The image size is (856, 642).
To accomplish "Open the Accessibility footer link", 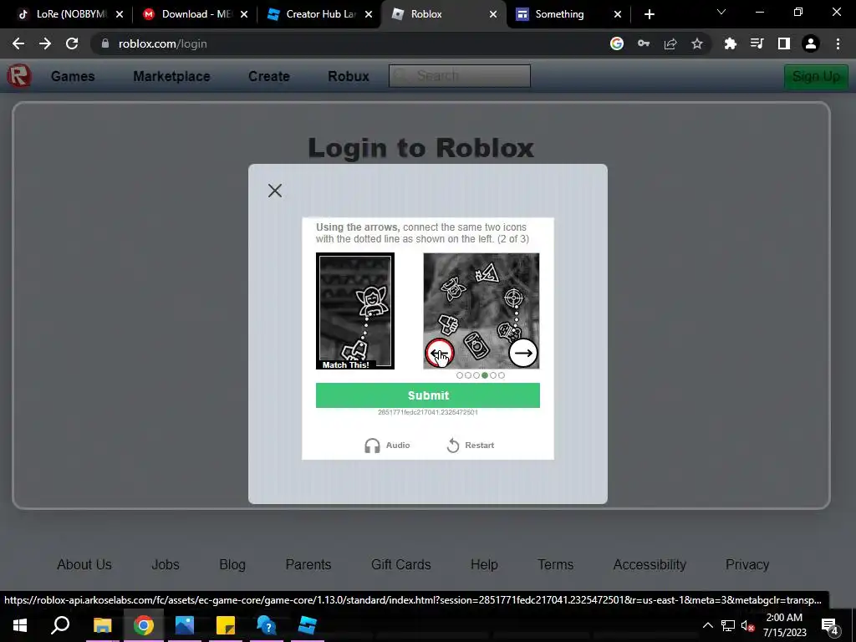I will click(x=650, y=564).
